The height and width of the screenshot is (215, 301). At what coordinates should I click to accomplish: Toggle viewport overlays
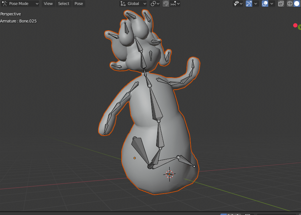(265, 4)
